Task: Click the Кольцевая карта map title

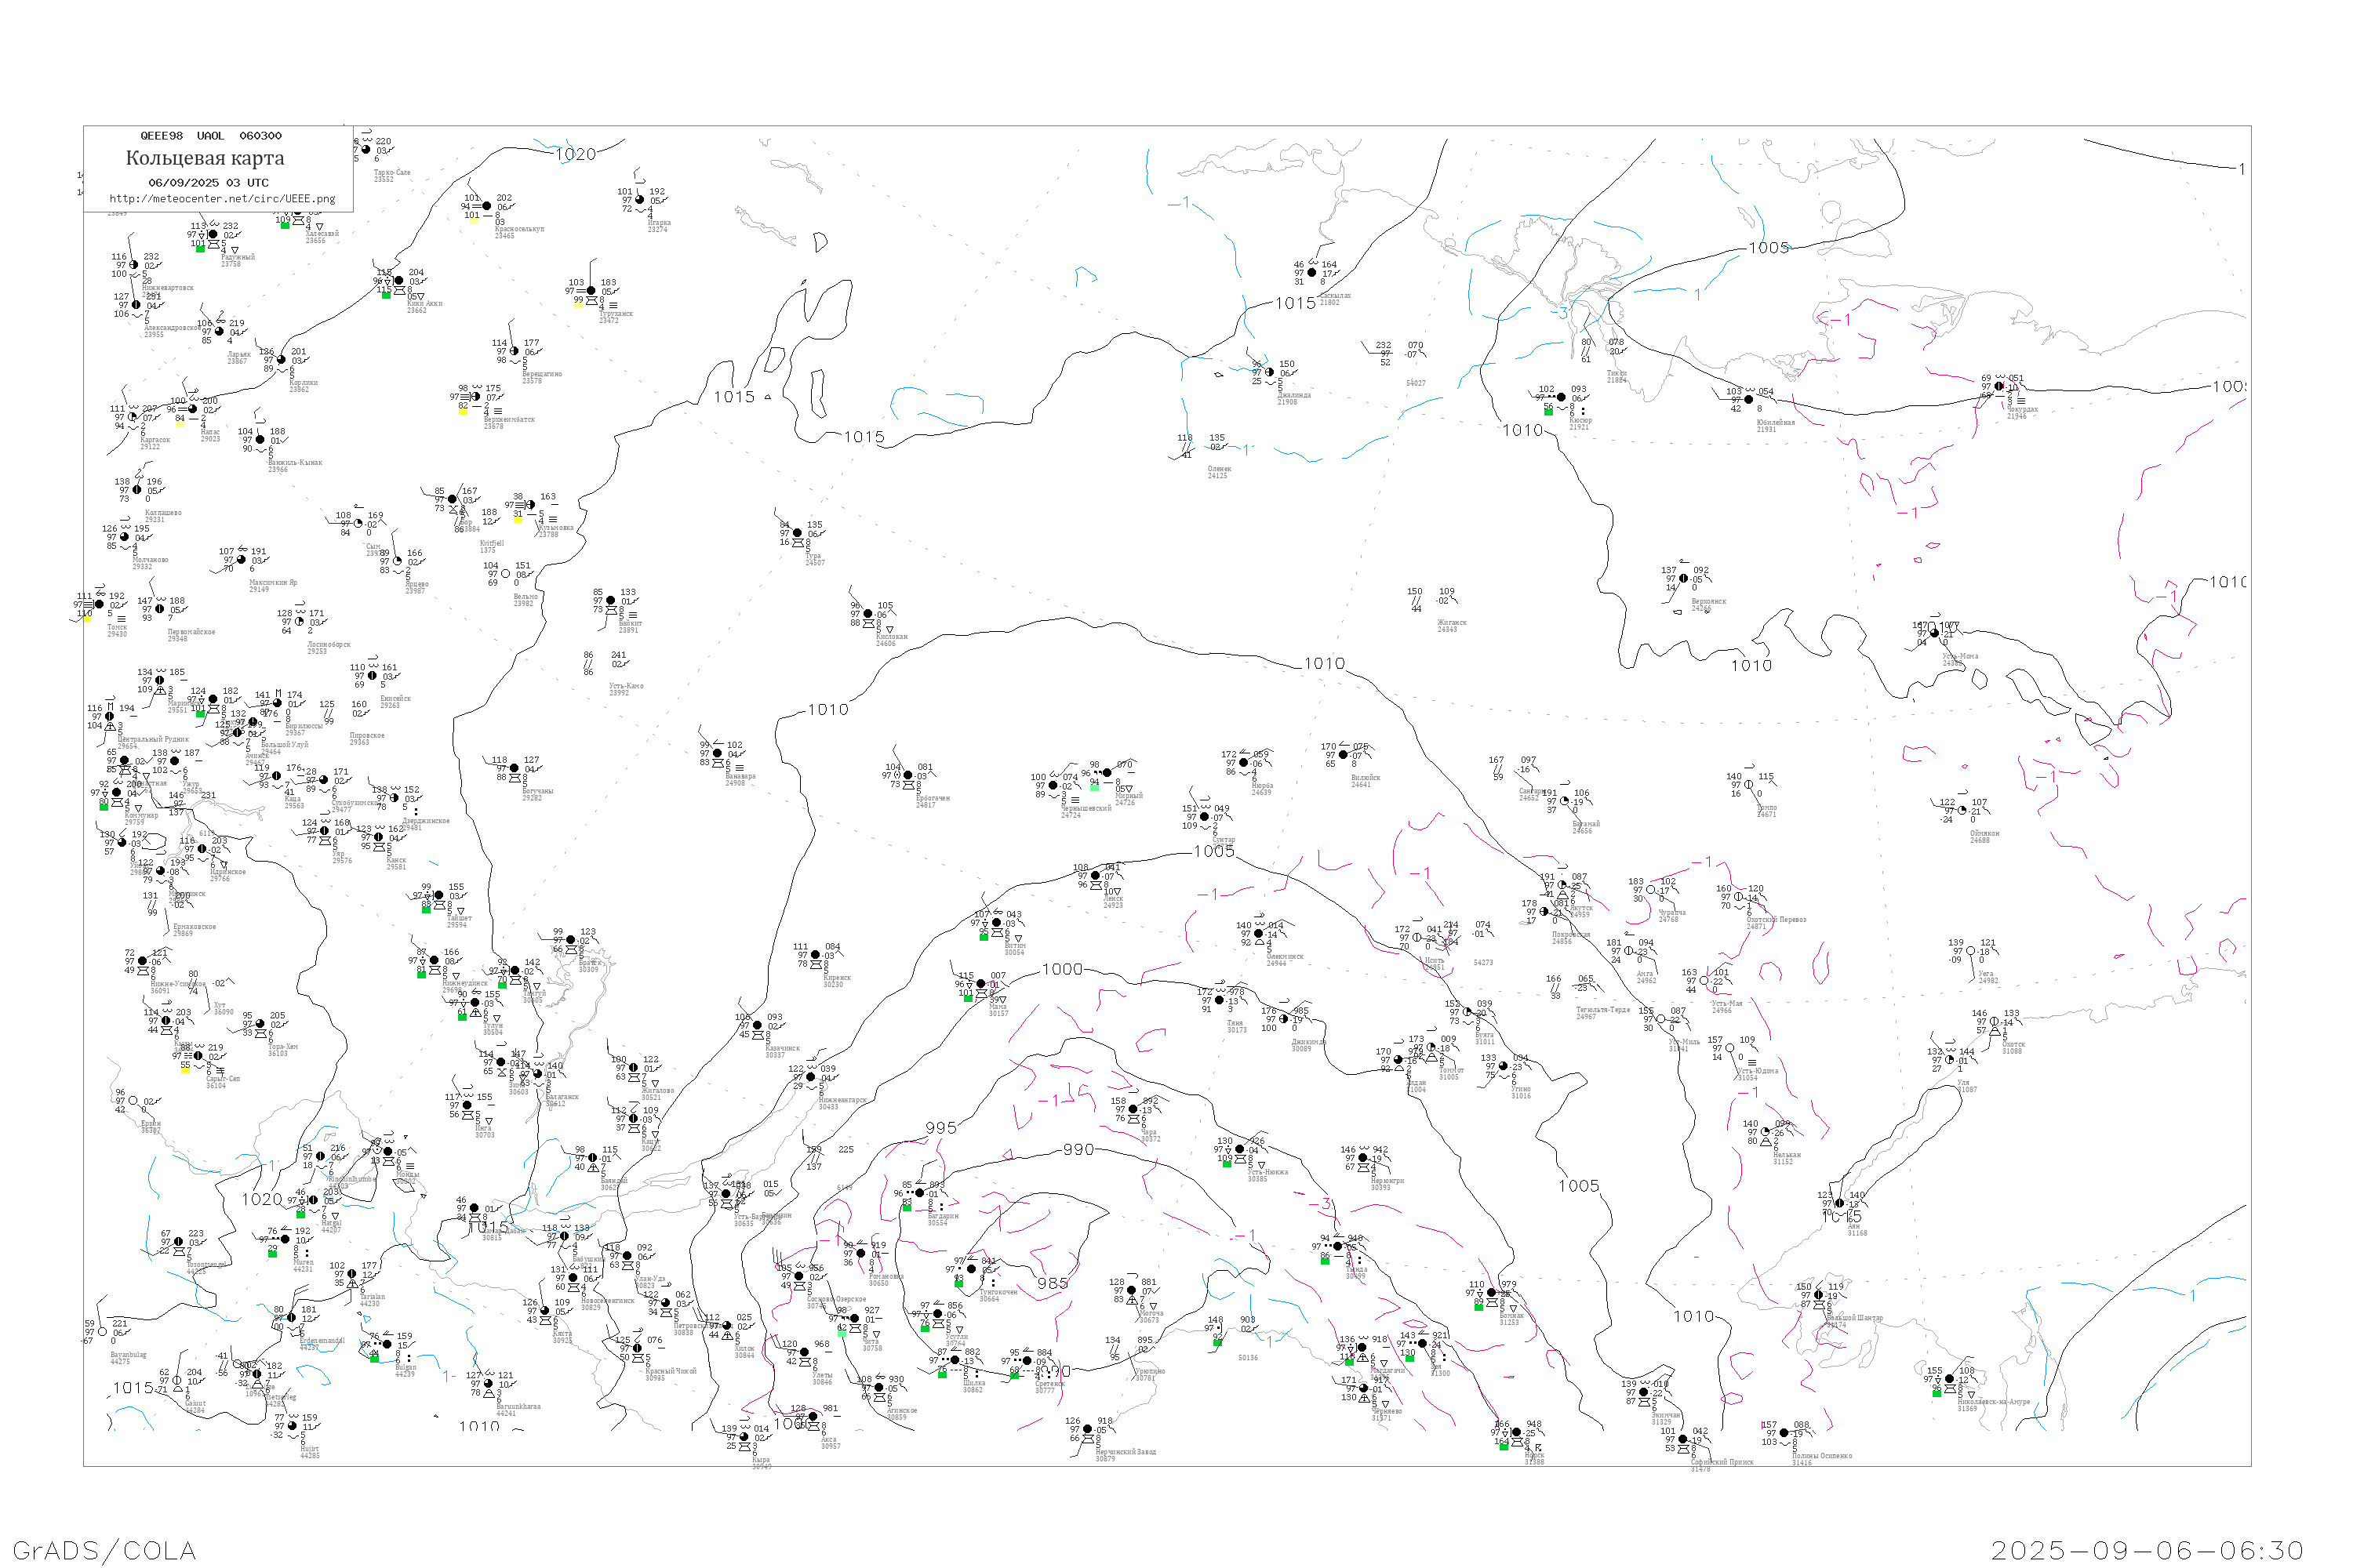Action: coord(205,158)
